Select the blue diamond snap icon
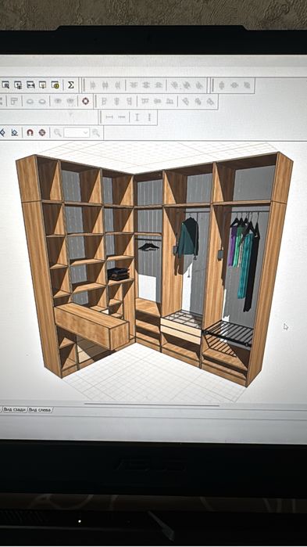The height and width of the screenshot is (547, 307). click(x=2, y=132)
